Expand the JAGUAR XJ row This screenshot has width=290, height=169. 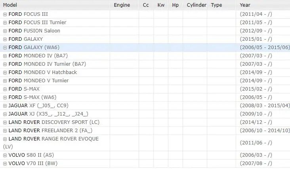[x=5, y=114]
